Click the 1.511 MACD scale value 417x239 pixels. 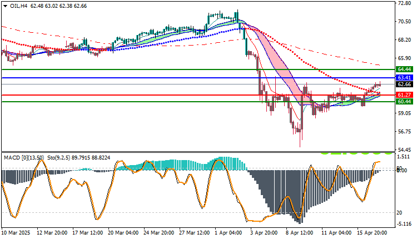[x=404, y=157]
